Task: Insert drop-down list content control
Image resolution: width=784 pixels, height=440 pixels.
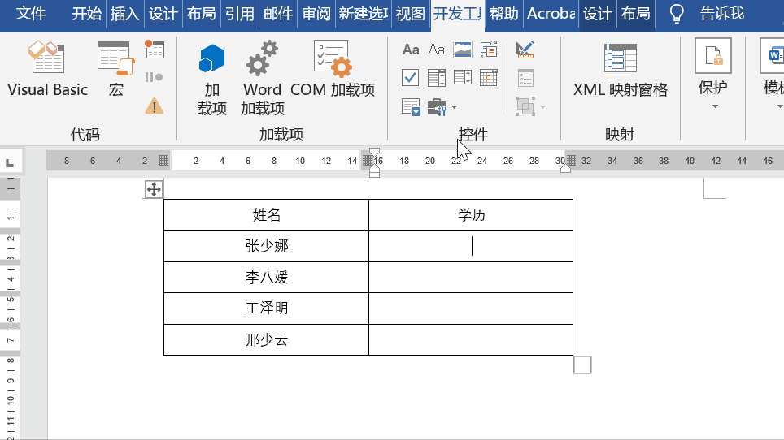Action: [463, 78]
